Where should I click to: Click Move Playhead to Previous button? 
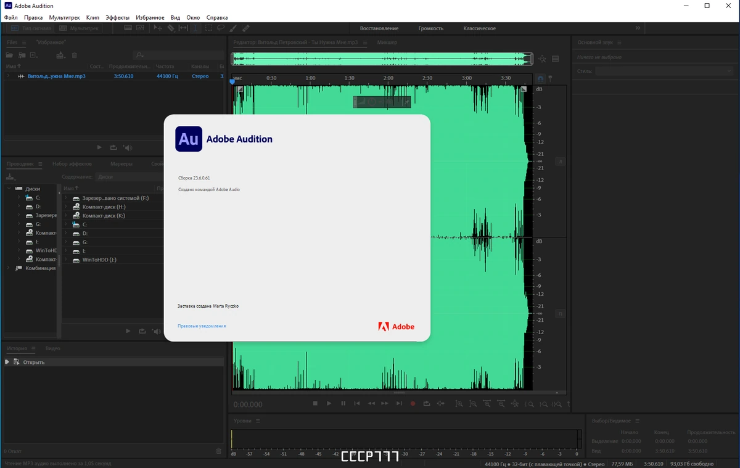[357, 403]
